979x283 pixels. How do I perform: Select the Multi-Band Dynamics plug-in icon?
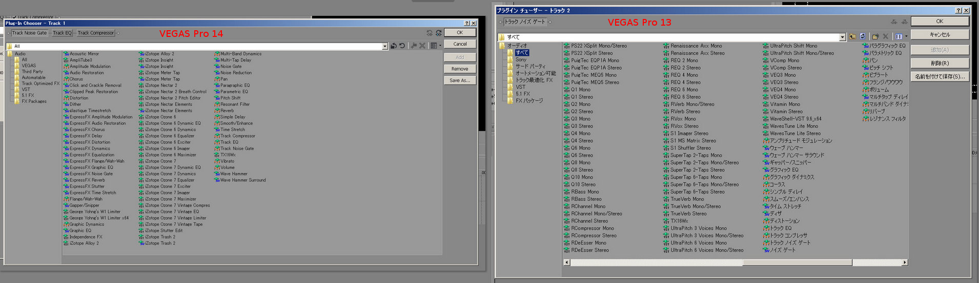[217, 54]
